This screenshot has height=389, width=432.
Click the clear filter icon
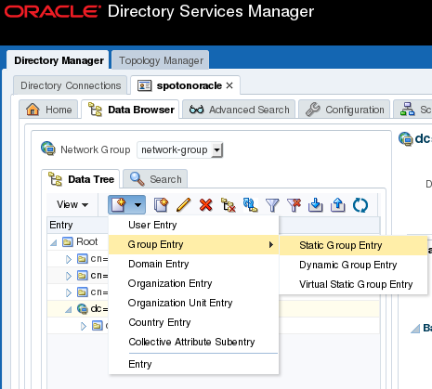click(295, 205)
